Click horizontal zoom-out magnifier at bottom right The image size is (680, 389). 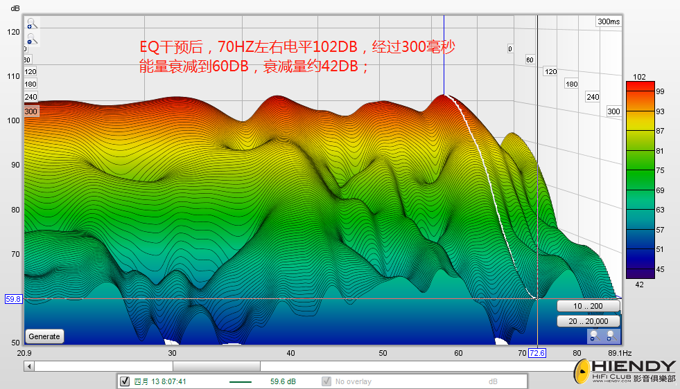593,336
